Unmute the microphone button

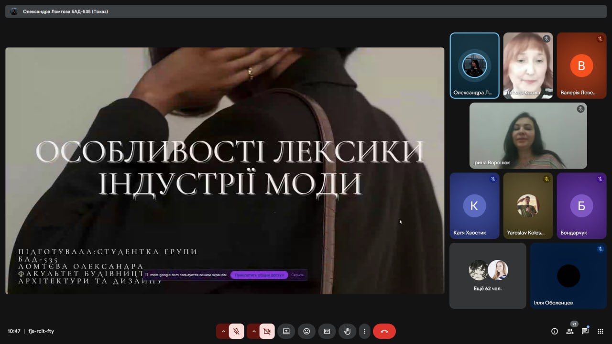point(236,331)
